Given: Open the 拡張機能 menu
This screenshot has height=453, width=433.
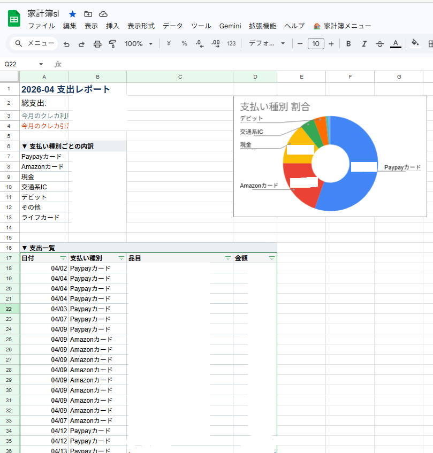Looking at the screenshot, I should tap(262, 26).
